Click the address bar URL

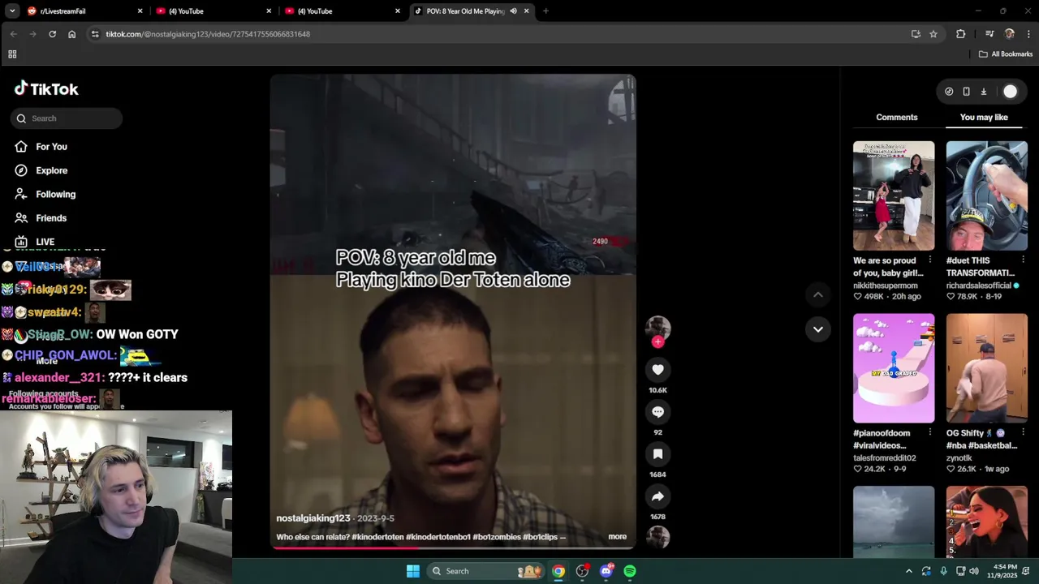[x=208, y=34]
